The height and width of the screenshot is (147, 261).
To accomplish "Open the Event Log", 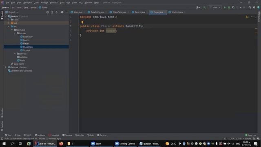I will [250, 135].
